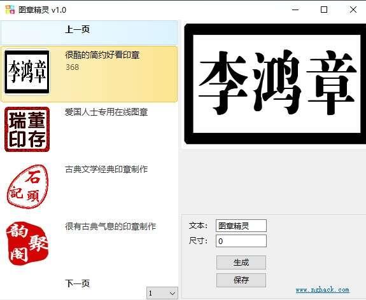Click the 生成 generate button
Viewport: 366px width, 300px height.
coord(241,262)
